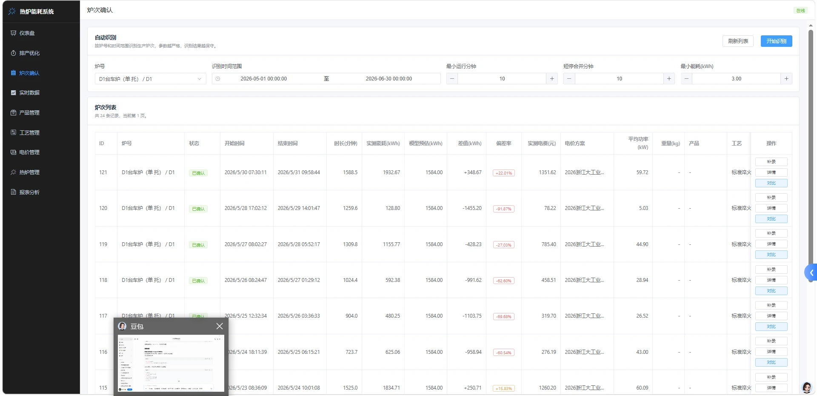Screen dimensions: 817x396
Task: Open the 豆包 window thumbnail preview
Action: [x=171, y=363]
